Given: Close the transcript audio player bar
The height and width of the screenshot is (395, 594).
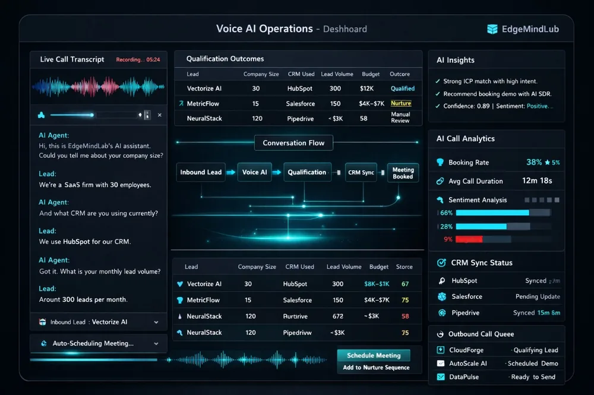Looking at the screenshot, I should click(x=159, y=115).
